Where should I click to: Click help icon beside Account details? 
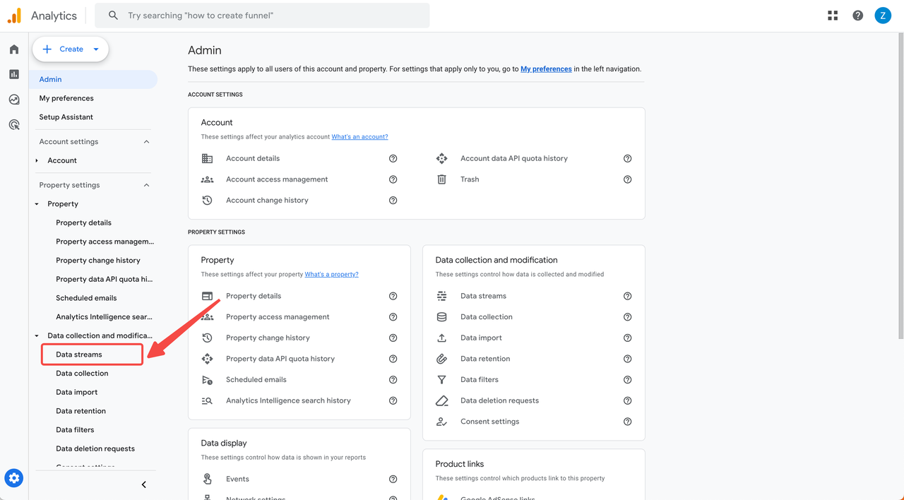(393, 158)
